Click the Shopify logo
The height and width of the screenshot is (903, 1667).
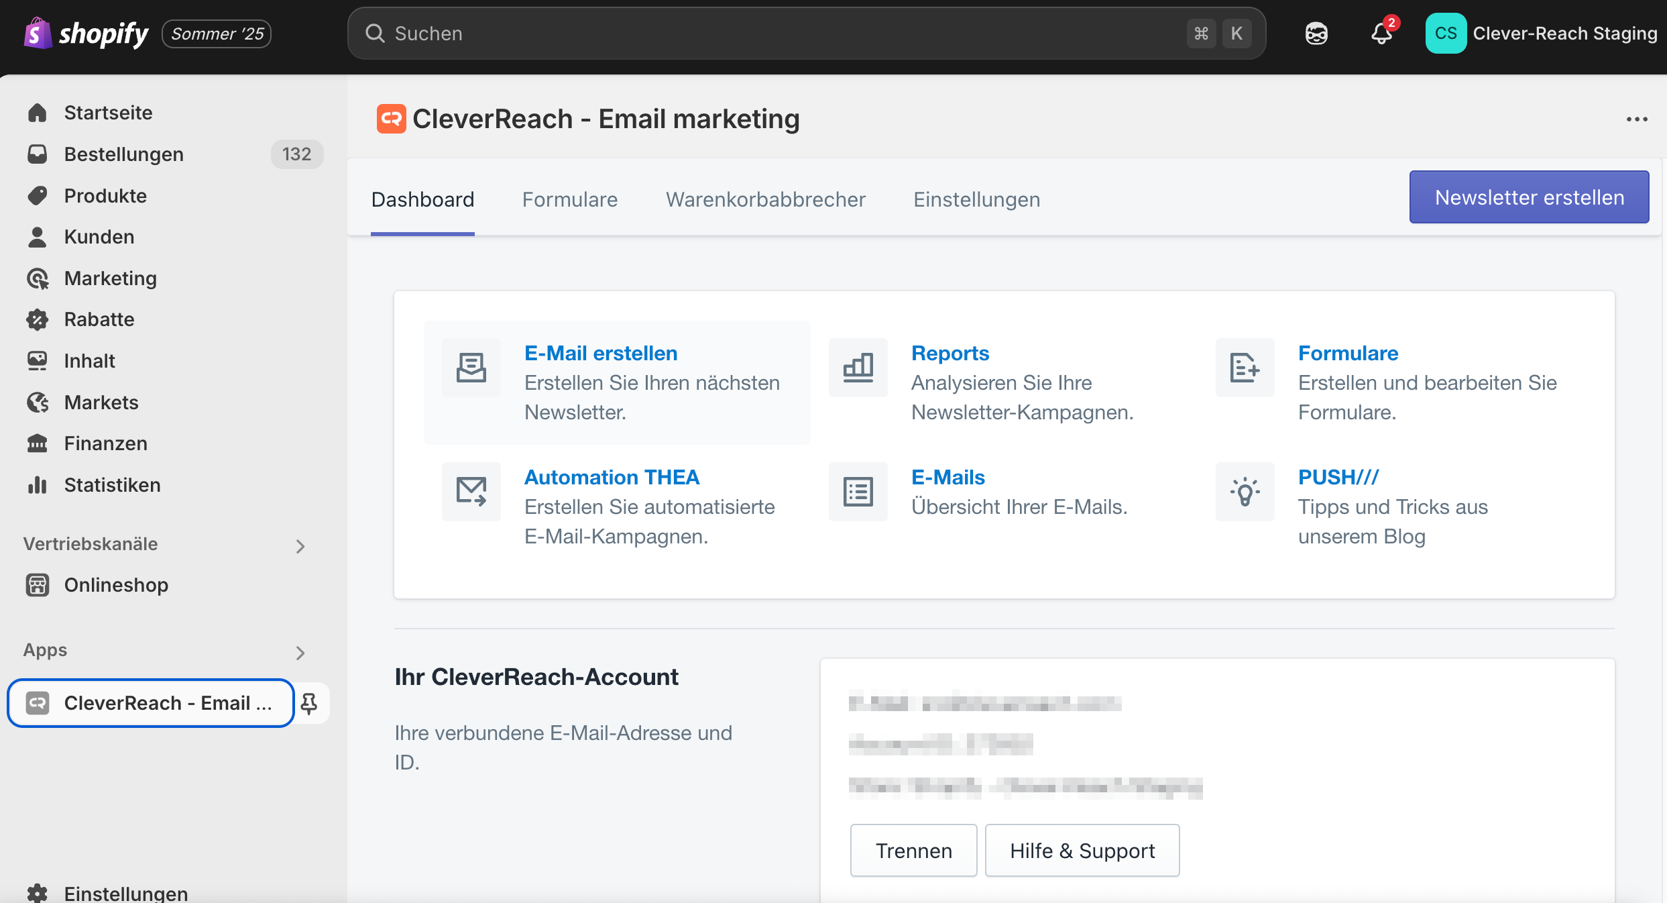point(86,34)
